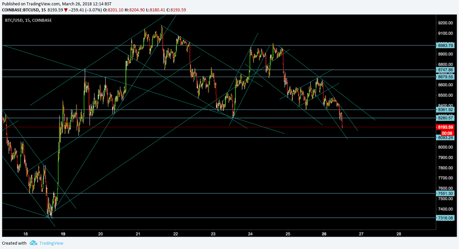This screenshot has width=459, height=249.
Task: Click the 8983.79 price level label
Action: (446, 45)
